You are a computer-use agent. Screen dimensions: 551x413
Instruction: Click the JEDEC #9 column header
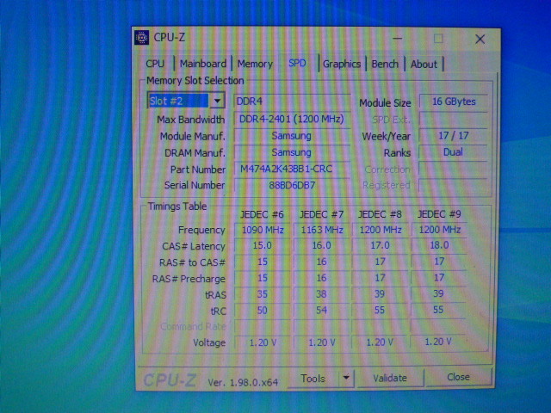pyautogui.click(x=439, y=214)
